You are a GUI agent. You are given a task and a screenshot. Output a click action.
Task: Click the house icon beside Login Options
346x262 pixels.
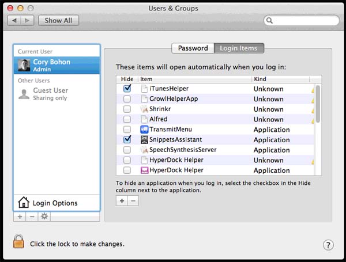pyautogui.click(x=24, y=202)
